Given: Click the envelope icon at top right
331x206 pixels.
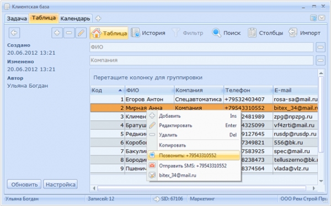Looking at the screenshot, I should [x=322, y=18].
